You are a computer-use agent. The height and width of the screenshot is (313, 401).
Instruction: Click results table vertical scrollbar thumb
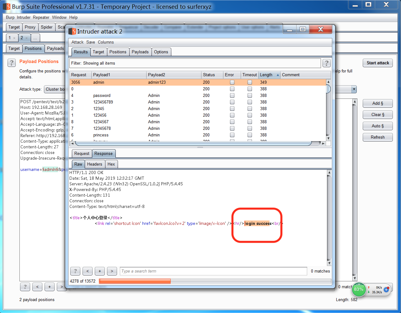tap(329, 89)
